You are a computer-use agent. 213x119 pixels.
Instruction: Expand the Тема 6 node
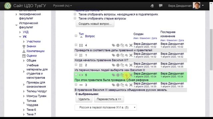pyautogui.click(x=24, y=110)
